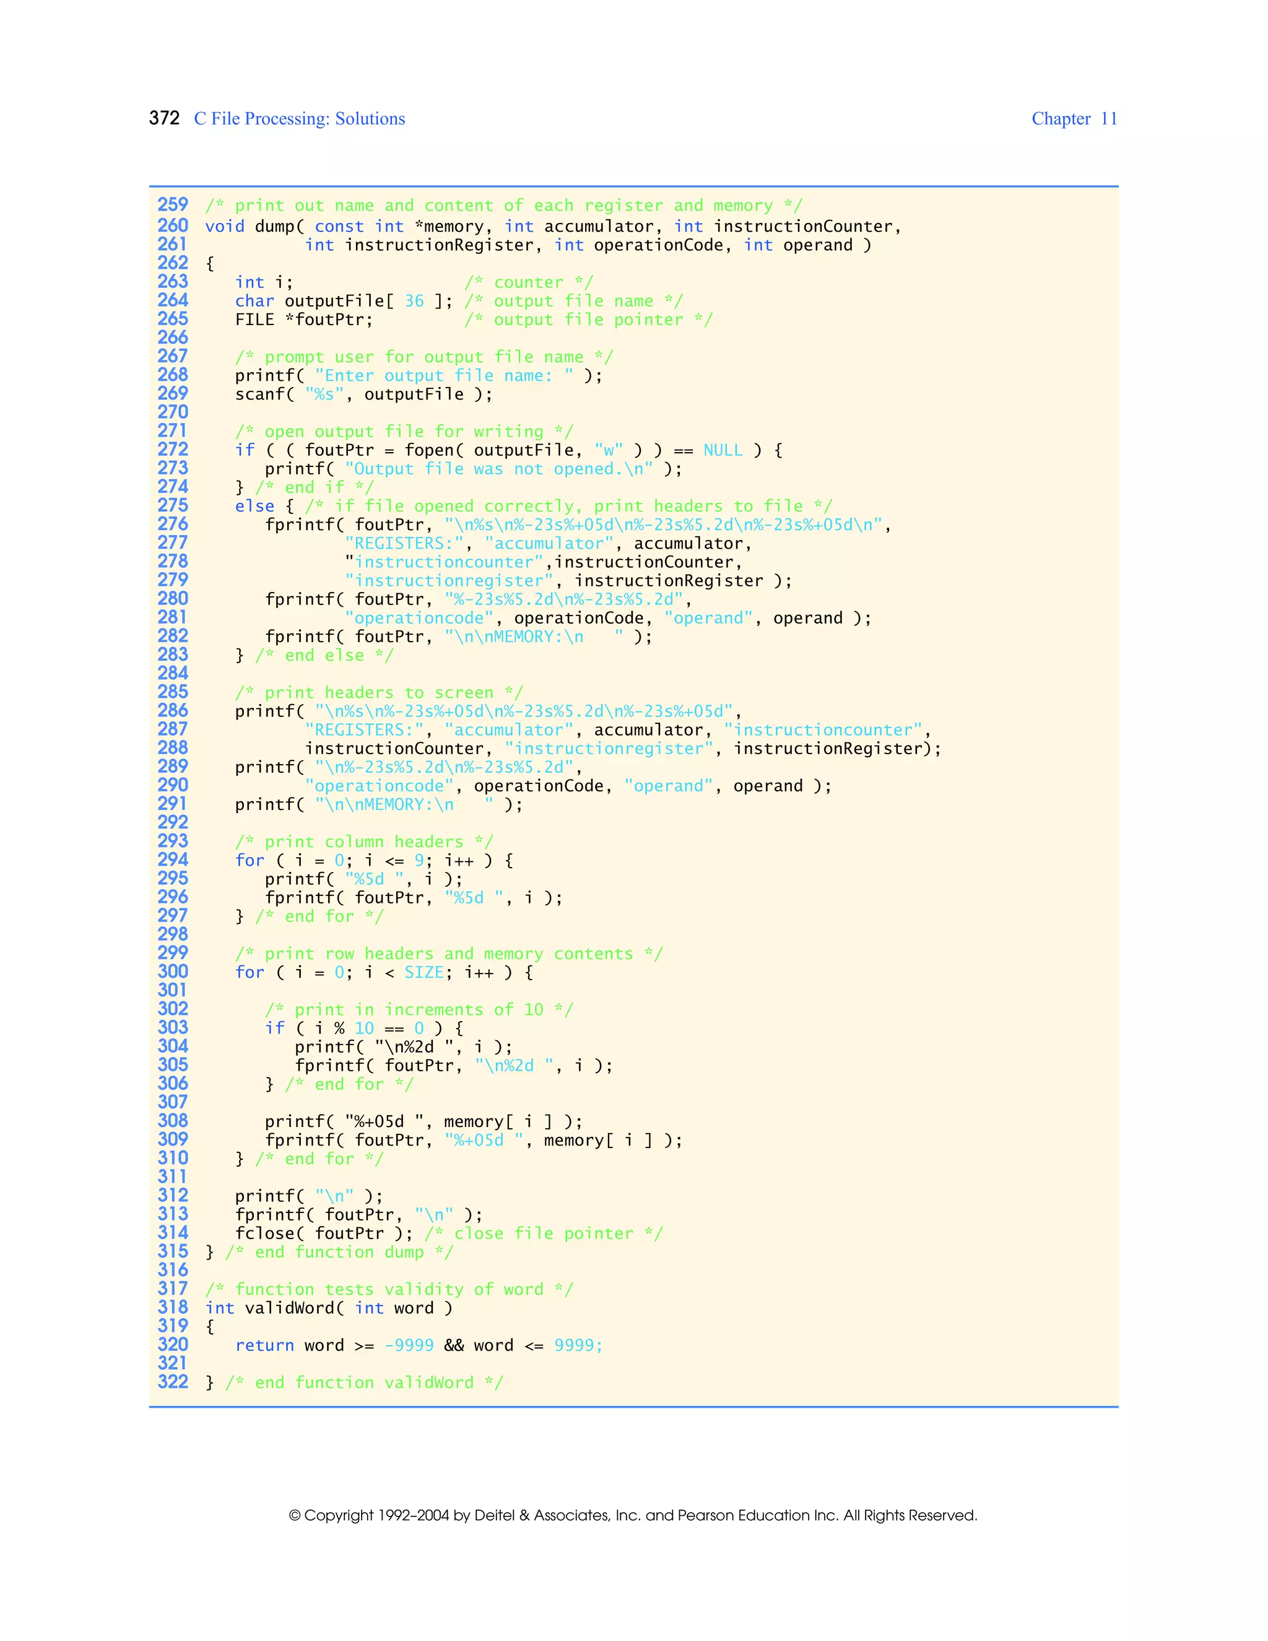Click the 'void dump(' function declaration
The width and height of the screenshot is (1268, 1641).
pyautogui.click(x=254, y=226)
